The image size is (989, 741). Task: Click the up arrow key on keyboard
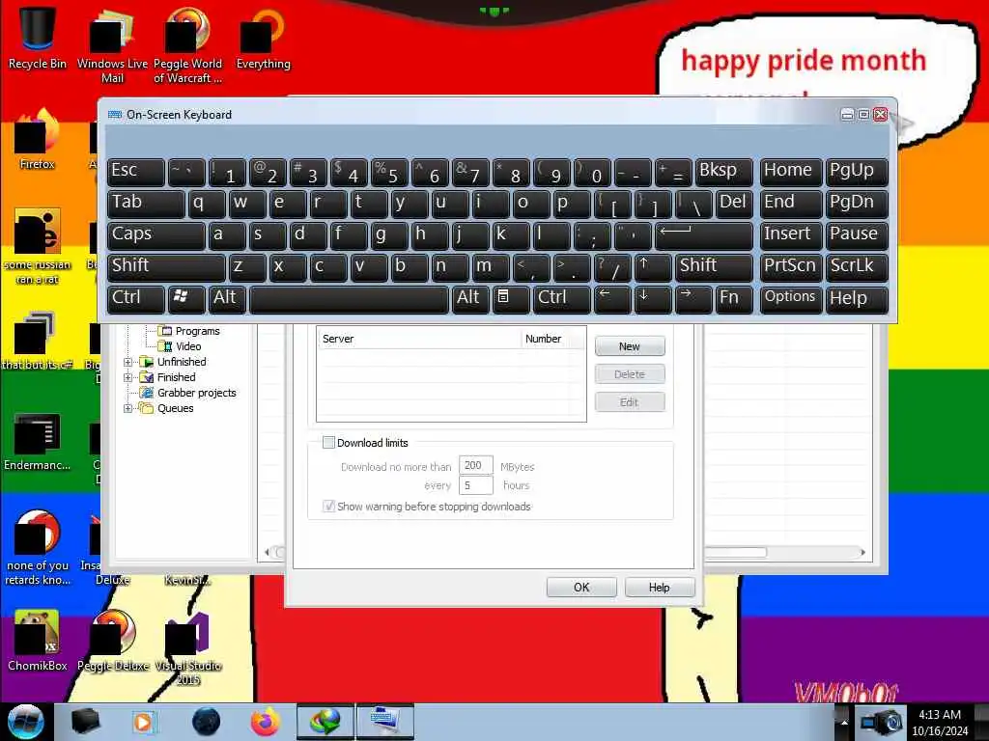[x=652, y=267]
